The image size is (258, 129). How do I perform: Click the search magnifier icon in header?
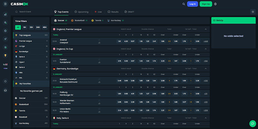(x=184, y=4)
